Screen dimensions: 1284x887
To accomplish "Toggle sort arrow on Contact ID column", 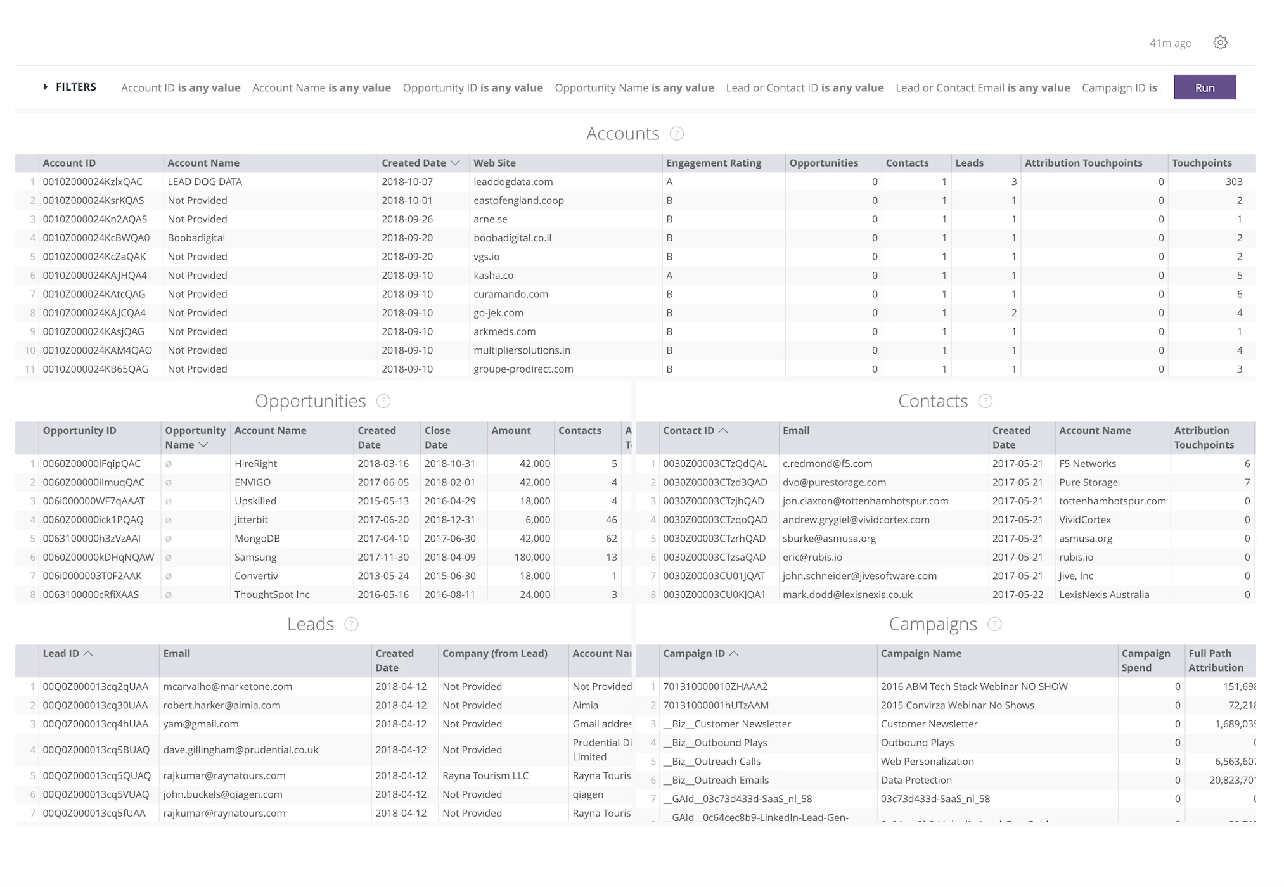I will coord(723,430).
